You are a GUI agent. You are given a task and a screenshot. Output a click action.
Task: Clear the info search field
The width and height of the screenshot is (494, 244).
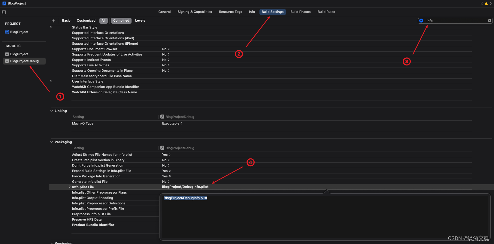489,21
